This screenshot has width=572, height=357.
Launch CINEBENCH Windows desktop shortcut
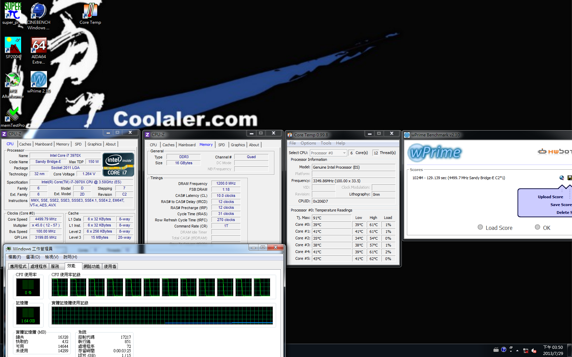click(x=38, y=16)
